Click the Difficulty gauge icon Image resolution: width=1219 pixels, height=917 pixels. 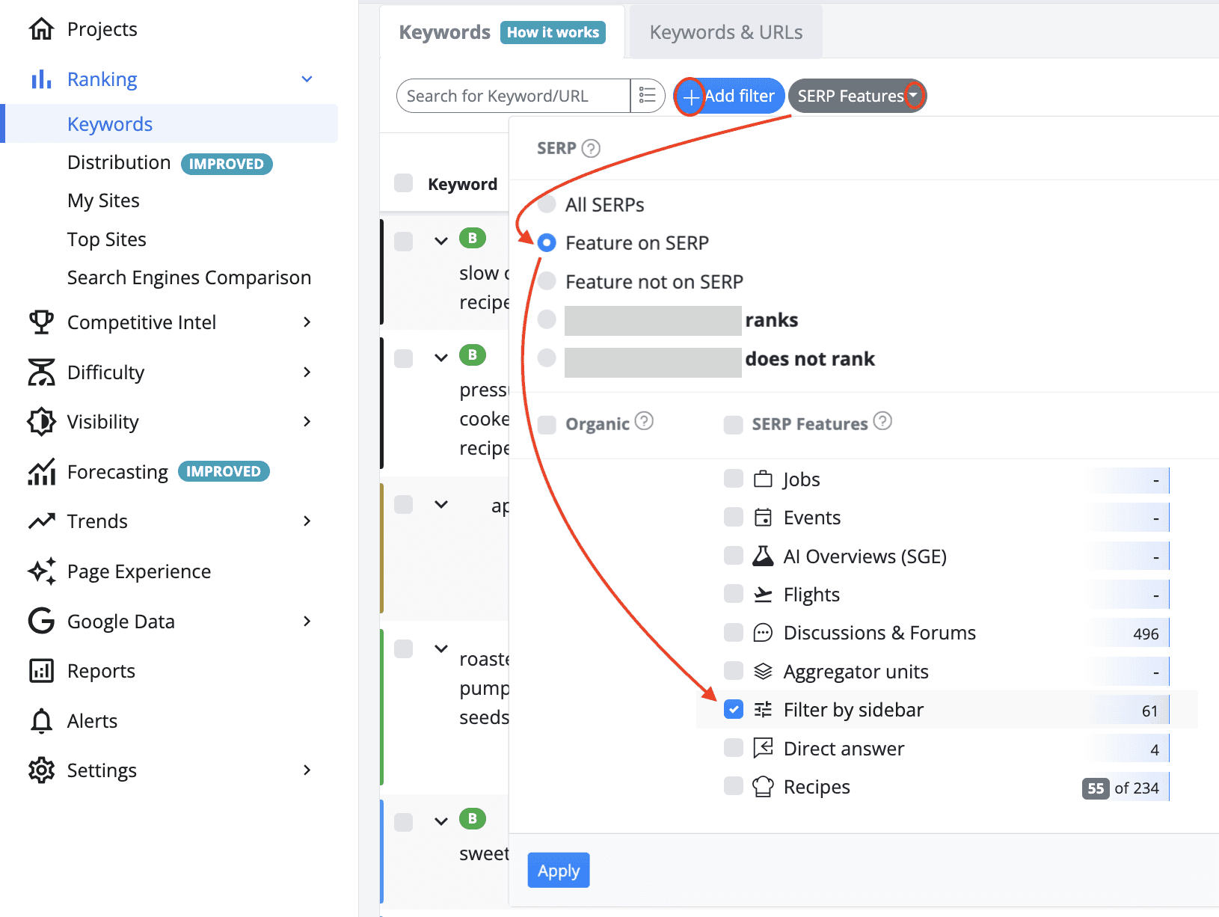[41, 372]
